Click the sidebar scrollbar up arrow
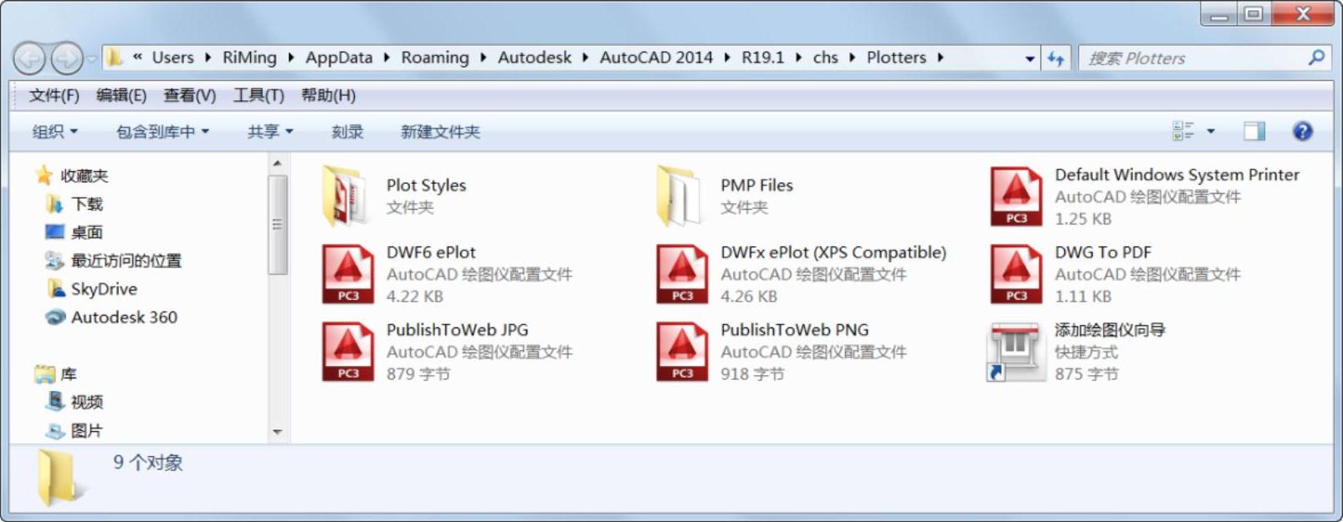This screenshot has width=1343, height=522. point(277,164)
